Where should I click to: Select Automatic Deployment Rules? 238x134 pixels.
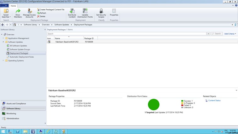(x=21, y=57)
